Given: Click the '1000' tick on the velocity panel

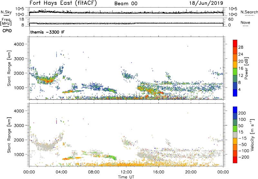Looking at the screenshot, I should [x=19, y=154].
